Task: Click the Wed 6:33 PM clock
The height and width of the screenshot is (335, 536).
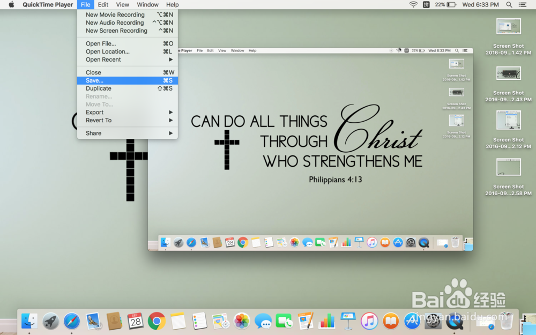Action: point(480,4)
